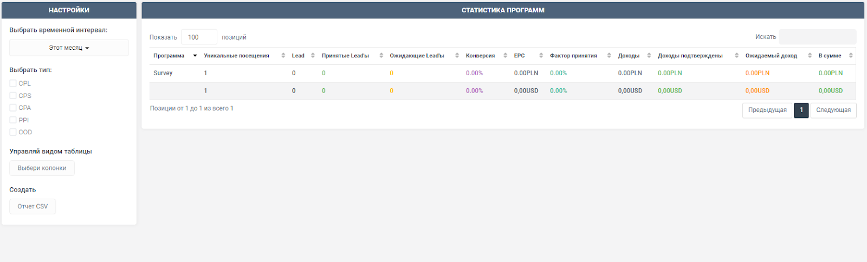This screenshot has width=867, height=262.
Task: Sort by Фактор принятия column icon
Action: pos(609,56)
